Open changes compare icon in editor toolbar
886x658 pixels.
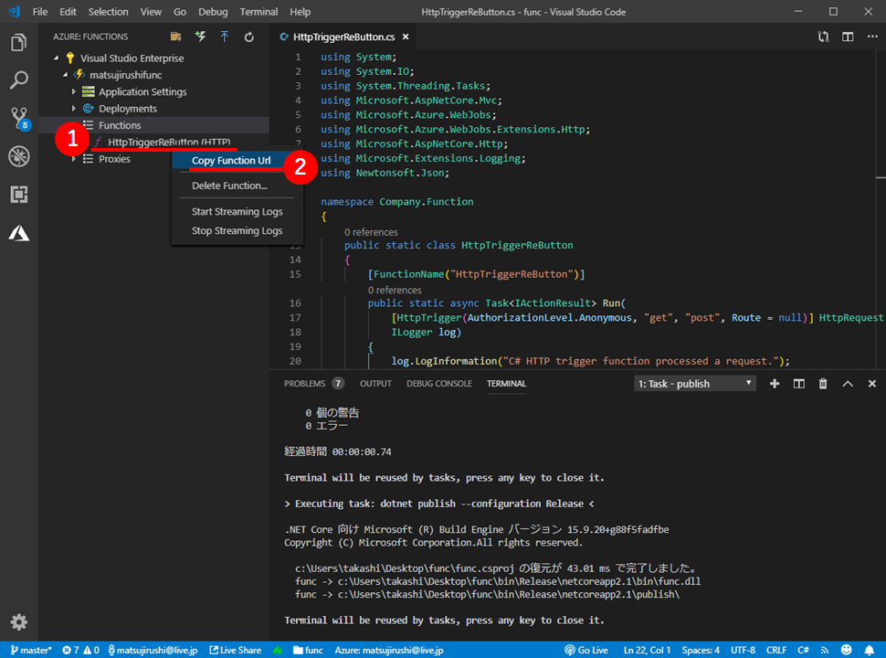point(823,37)
